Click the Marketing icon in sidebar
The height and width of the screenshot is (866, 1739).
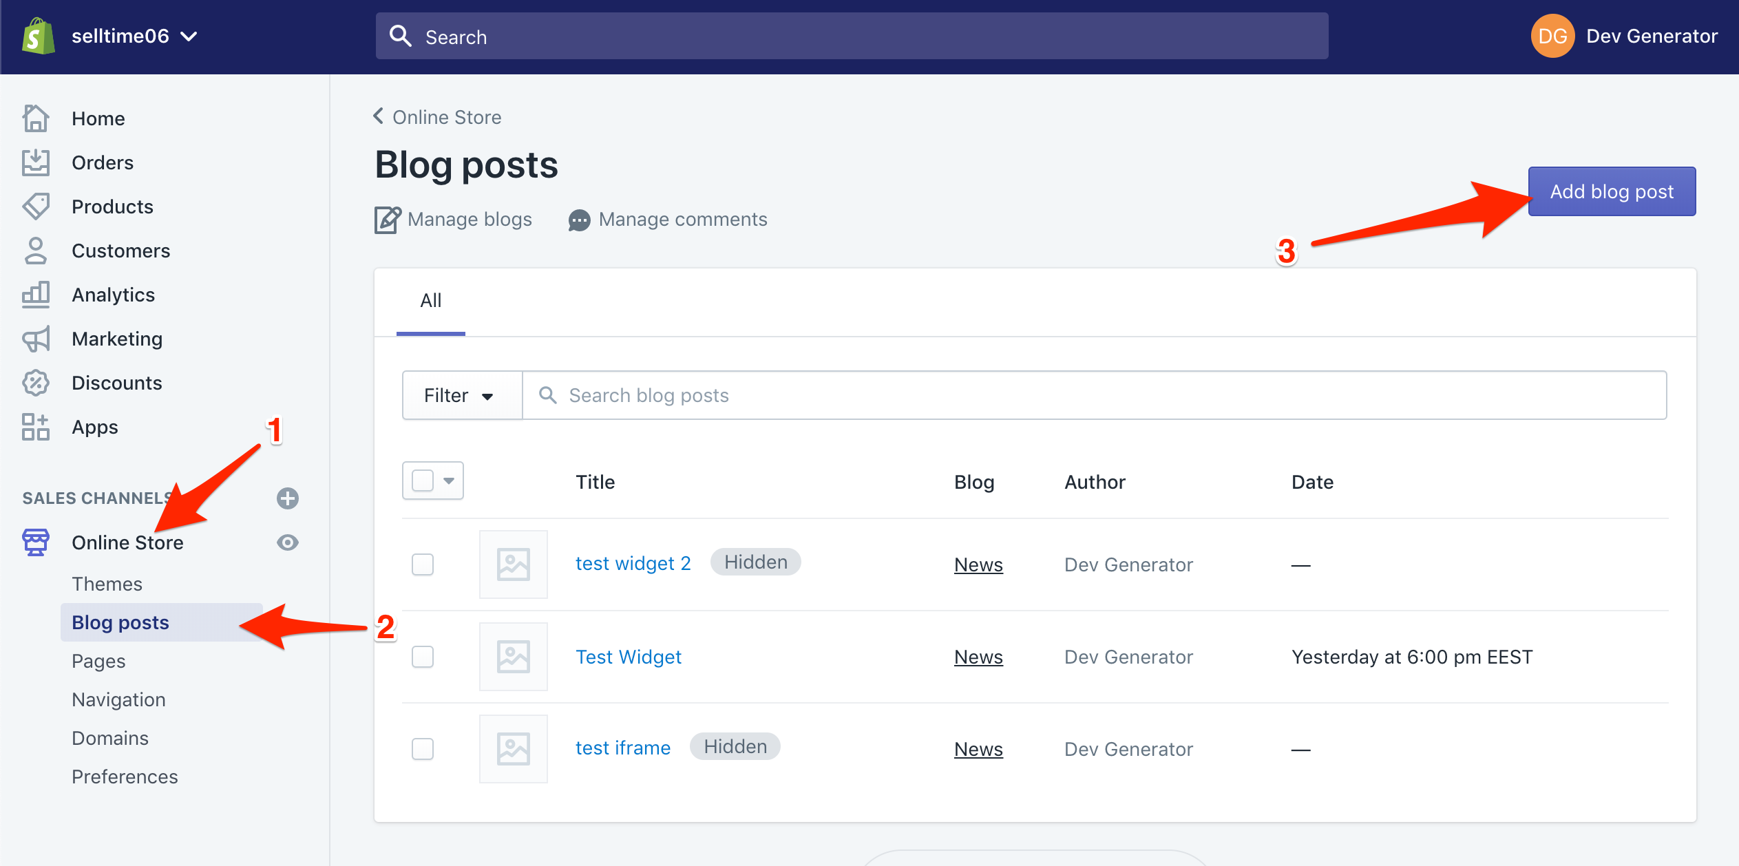point(40,338)
